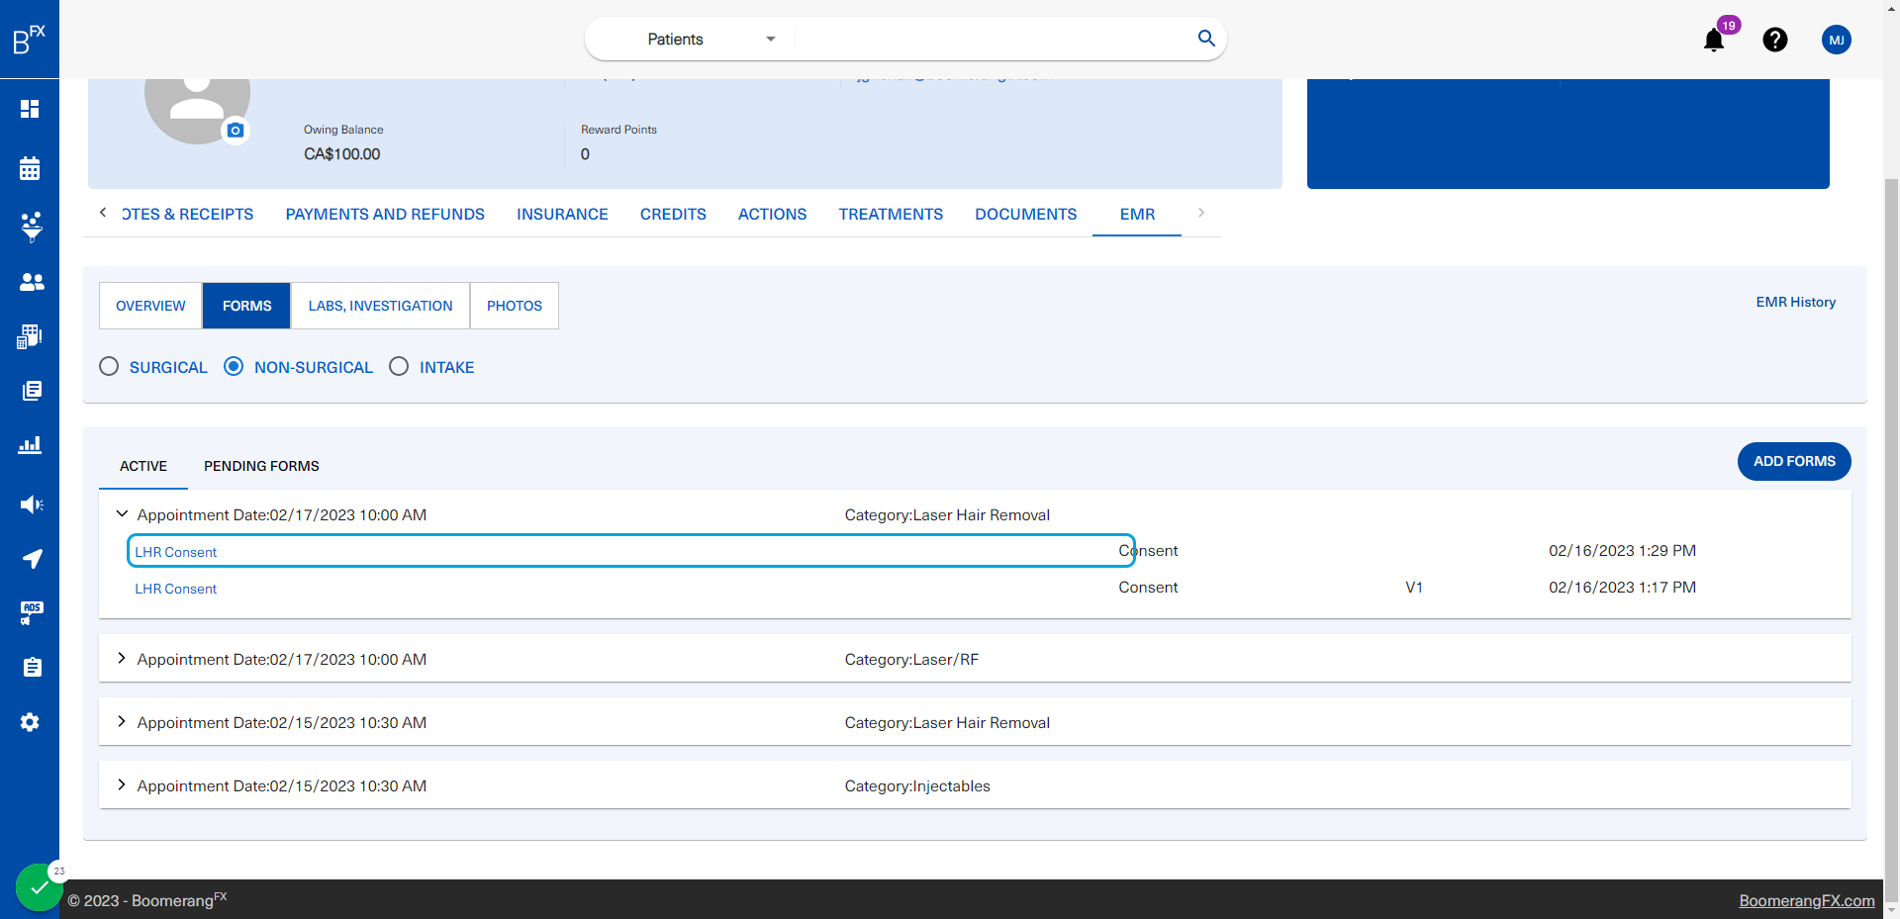Open the dashboard icon in sidebar
Image resolution: width=1900 pixels, height=919 pixels.
[30, 109]
